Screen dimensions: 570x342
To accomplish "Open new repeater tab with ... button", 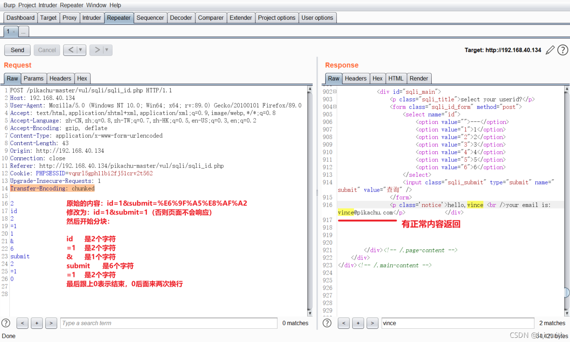I will (x=24, y=32).
